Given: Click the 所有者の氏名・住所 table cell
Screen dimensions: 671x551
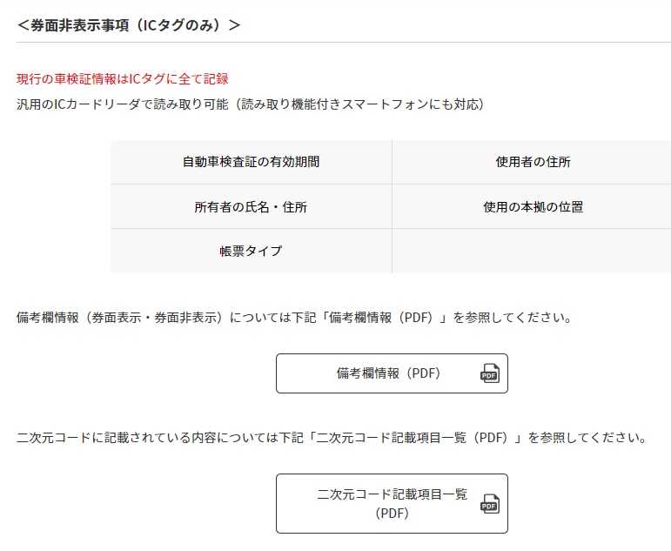Looking at the screenshot, I should point(251,207).
